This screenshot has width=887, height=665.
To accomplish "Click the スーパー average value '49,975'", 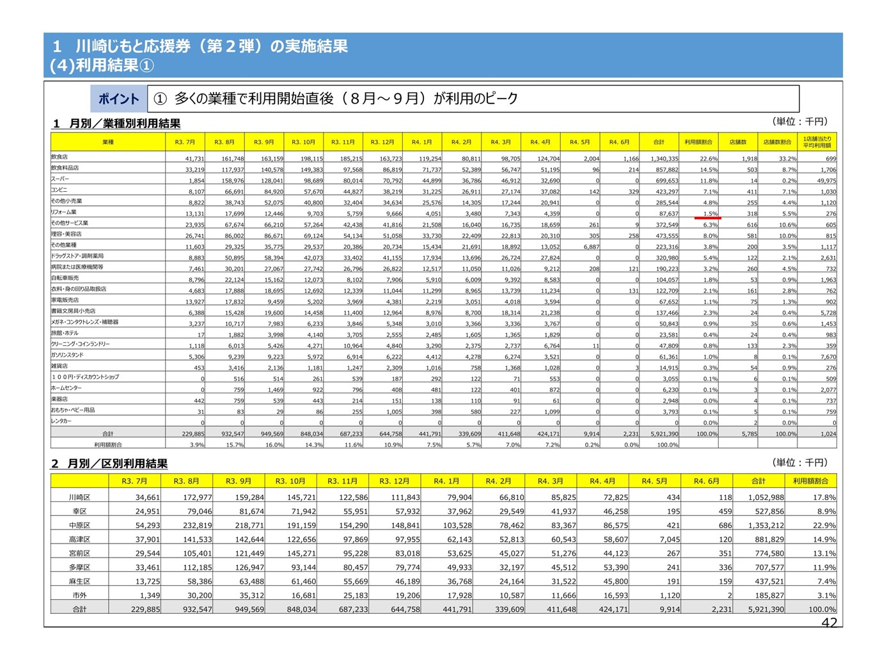I will (x=826, y=181).
